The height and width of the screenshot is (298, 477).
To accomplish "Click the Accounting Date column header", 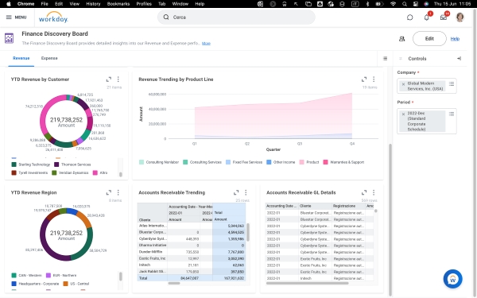I will [281, 206].
